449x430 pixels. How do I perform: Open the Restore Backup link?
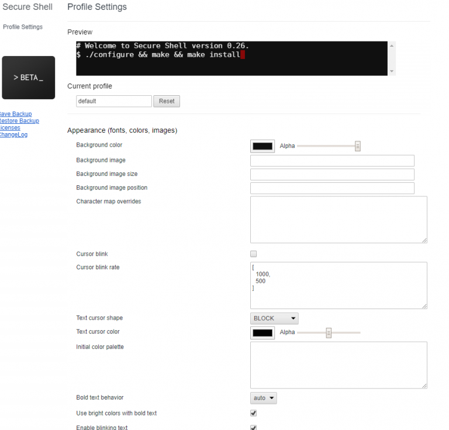click(x=19, y=121)
